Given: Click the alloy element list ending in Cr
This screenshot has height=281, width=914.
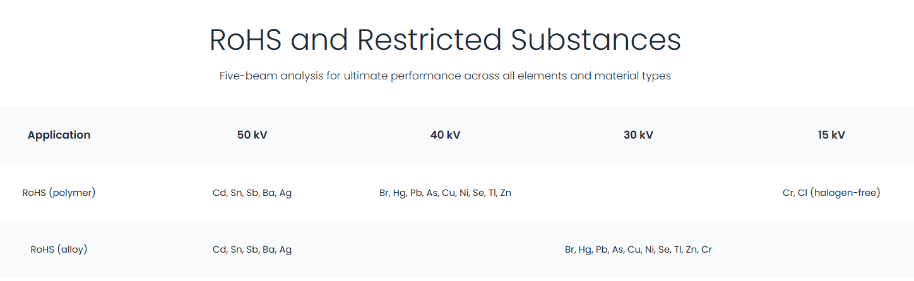Looking at the screenshot, I should click(638, 249).
